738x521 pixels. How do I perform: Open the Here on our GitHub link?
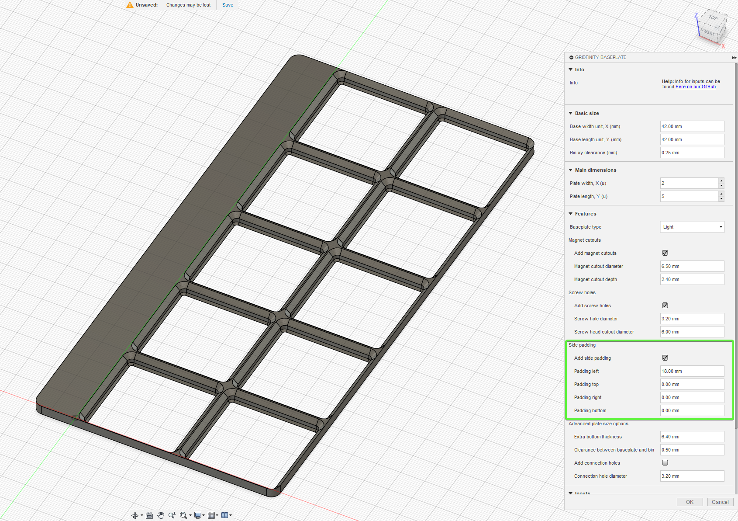(x=696, y=87)
